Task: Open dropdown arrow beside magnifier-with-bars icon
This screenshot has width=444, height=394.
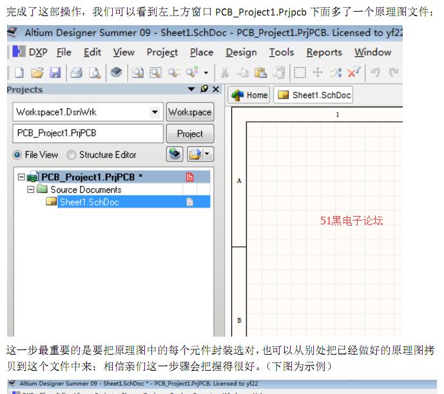Action: [x=206, y=73]
